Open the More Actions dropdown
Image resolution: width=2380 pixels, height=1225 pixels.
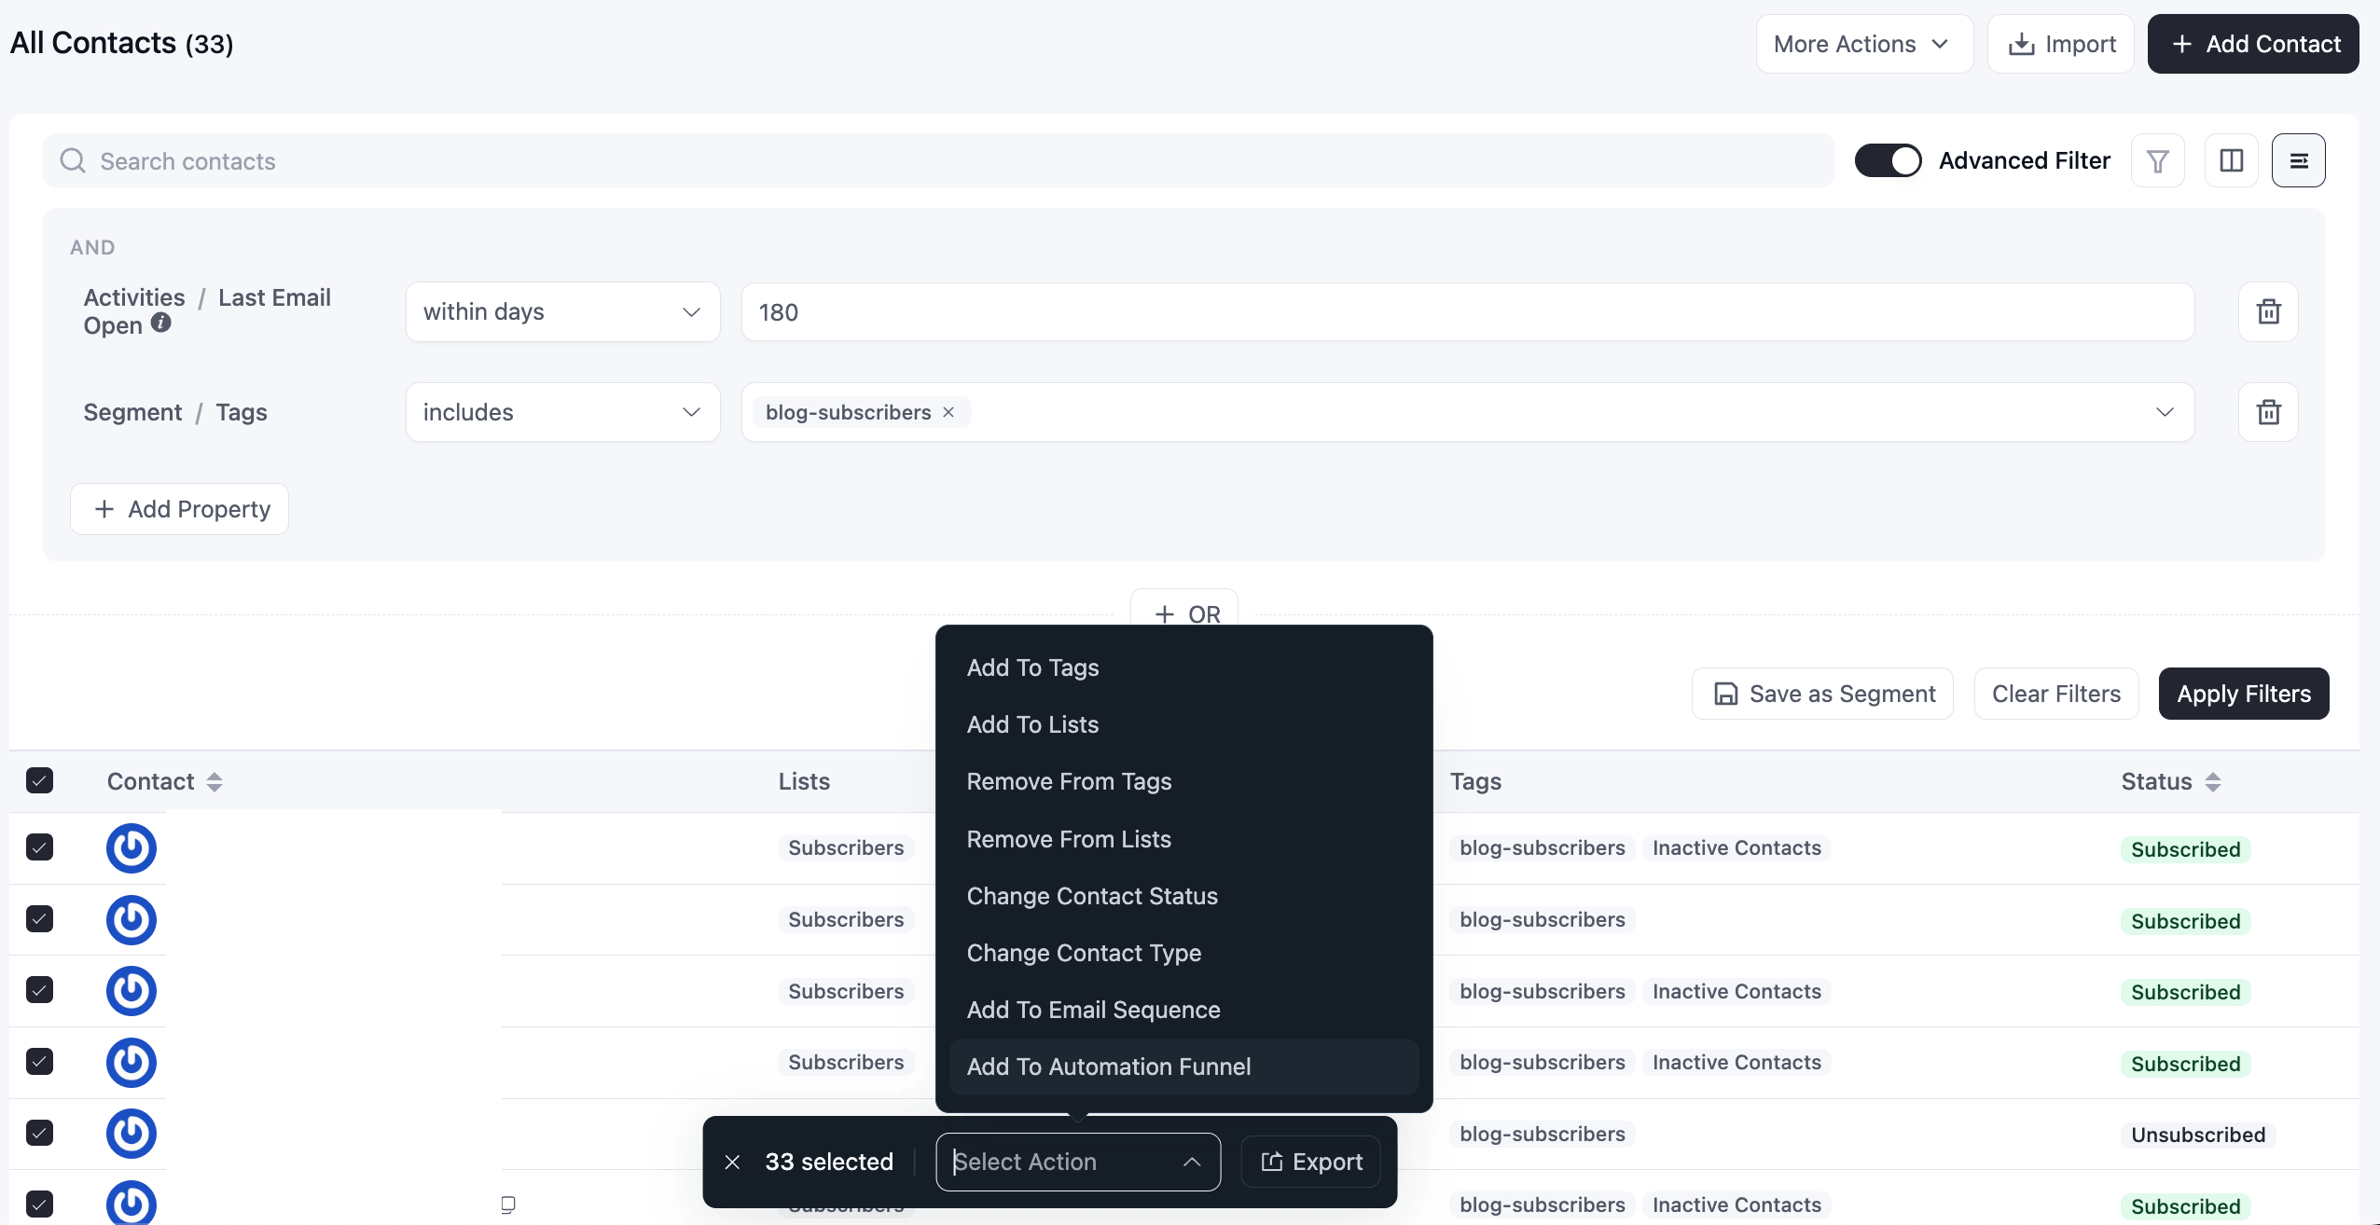(x=1864, y=44)
